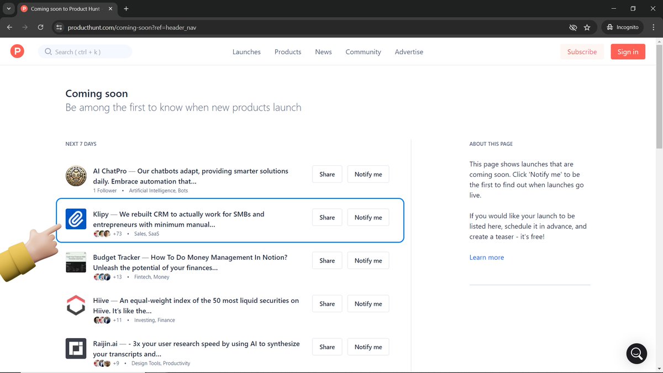Click the Sales, SaaS topic tags
Image resolution: width=663 pixels, height=373 pixels.
[146, 234]
